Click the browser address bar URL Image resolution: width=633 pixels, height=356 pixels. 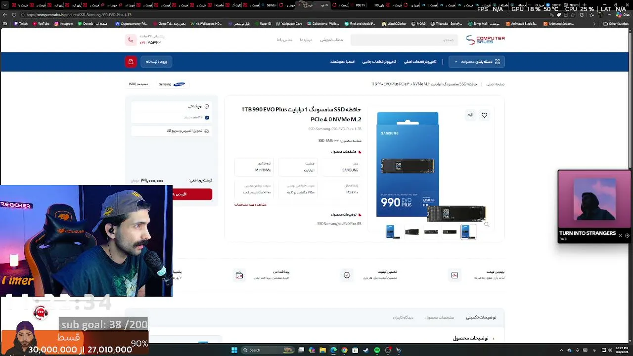(x=79, y=15)
